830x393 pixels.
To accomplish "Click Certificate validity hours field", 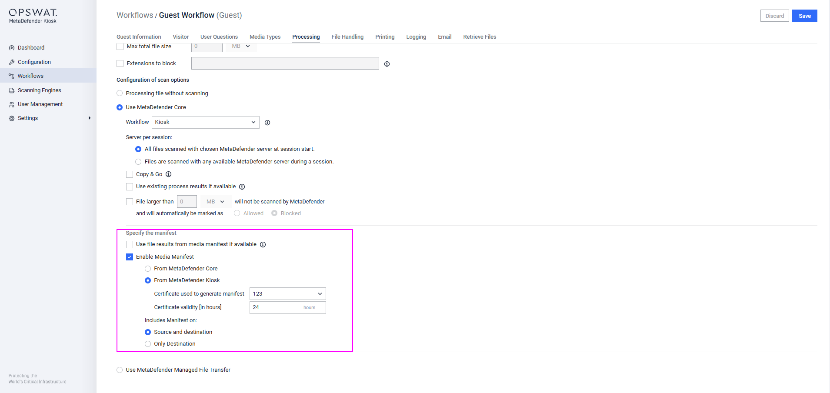I will (x=288, y=307).
